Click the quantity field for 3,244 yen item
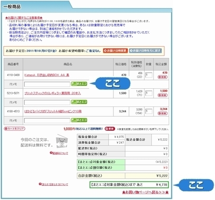This screenshot has width=215, height=200. pos(149,111)
